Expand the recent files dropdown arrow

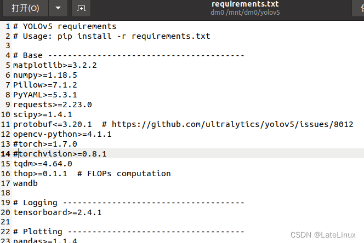coord(58,8)
